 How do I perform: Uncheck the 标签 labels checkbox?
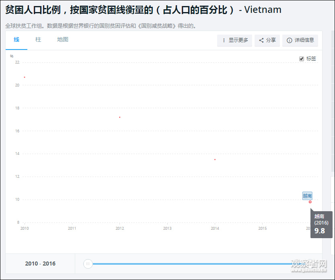pos(302,59)
